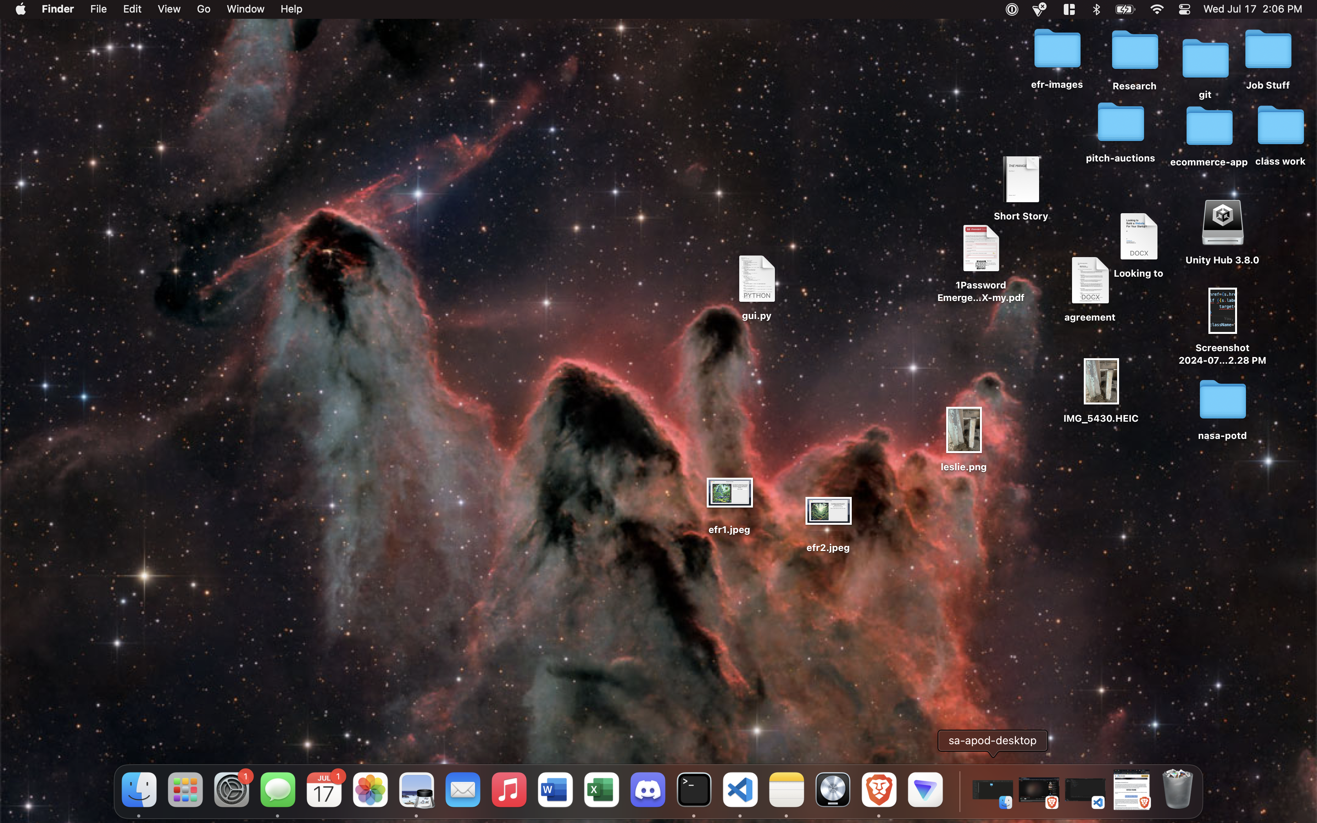This screenshot has height=823, width=1317.
Task: Open the Window menu
Action: 245,9
